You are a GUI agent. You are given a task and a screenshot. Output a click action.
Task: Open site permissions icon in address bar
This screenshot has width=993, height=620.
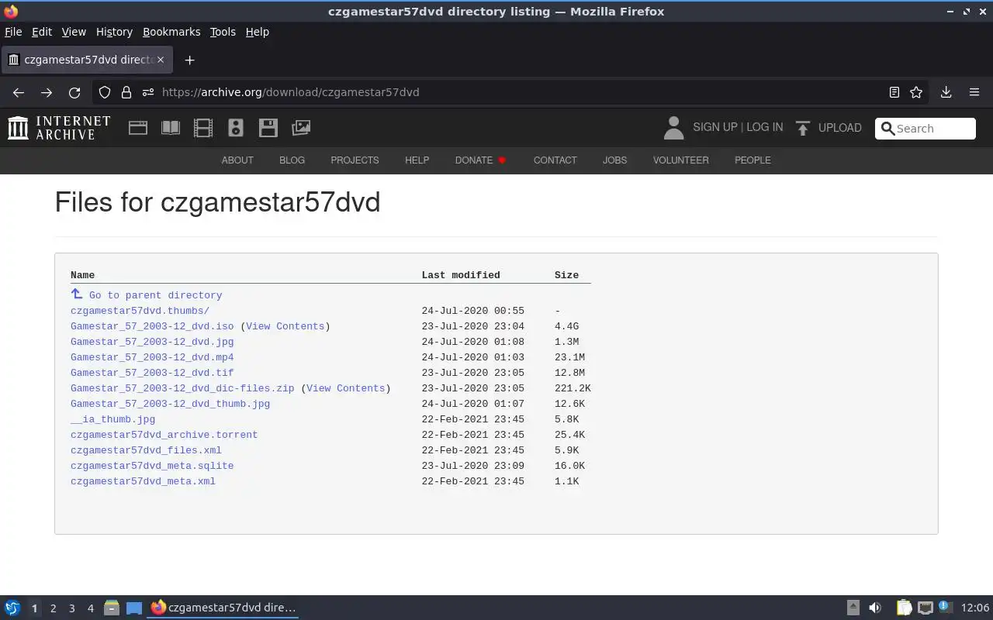[148, 92]
